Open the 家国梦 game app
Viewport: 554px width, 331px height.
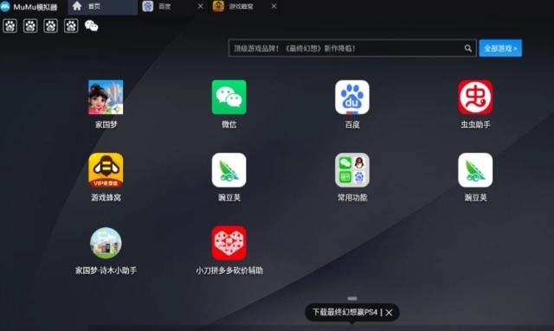click(x=106, y=98)
